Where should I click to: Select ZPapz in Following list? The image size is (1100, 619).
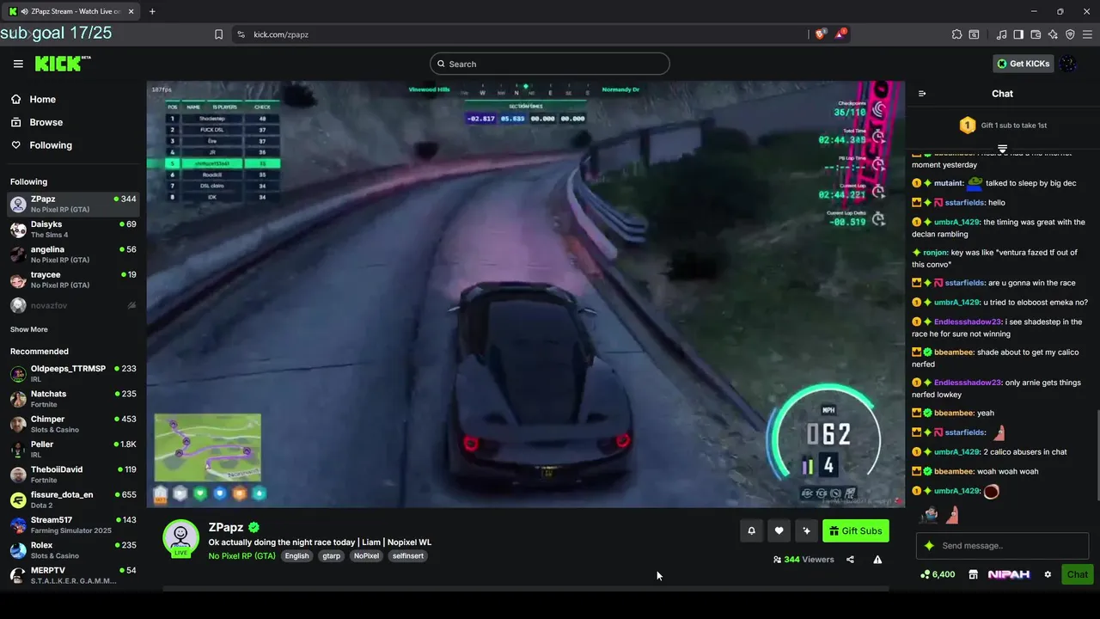(73, 205)
